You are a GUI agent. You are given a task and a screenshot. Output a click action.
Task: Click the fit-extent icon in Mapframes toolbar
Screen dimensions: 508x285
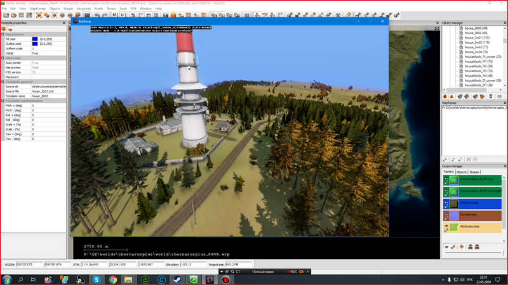(x=469, y=160)
